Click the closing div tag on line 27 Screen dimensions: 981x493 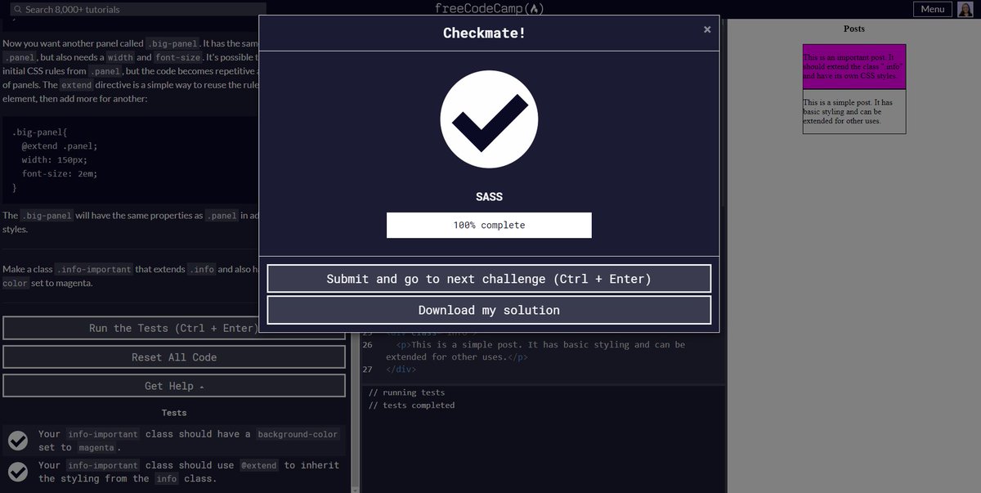click(x=399, y=370)
